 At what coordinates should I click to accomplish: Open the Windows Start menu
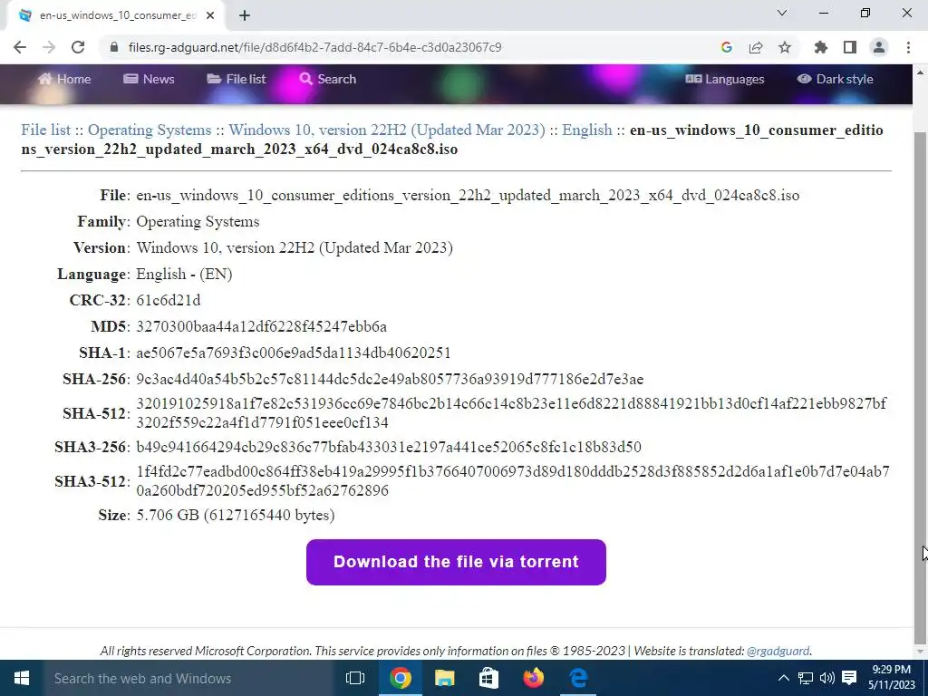[x=22, y=678]
